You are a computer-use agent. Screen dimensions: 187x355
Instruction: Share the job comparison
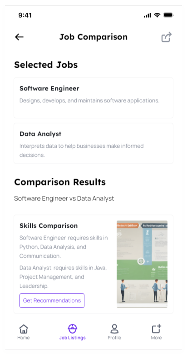pos(167,37)
